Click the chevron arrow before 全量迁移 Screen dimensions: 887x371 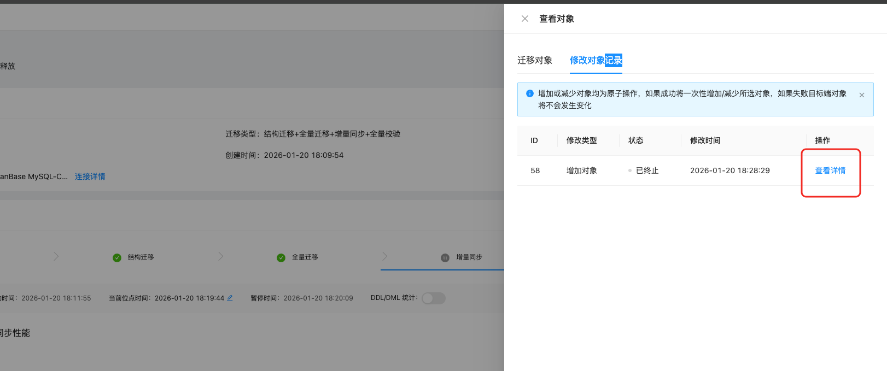pyautogui.click(x=221, y=256)
